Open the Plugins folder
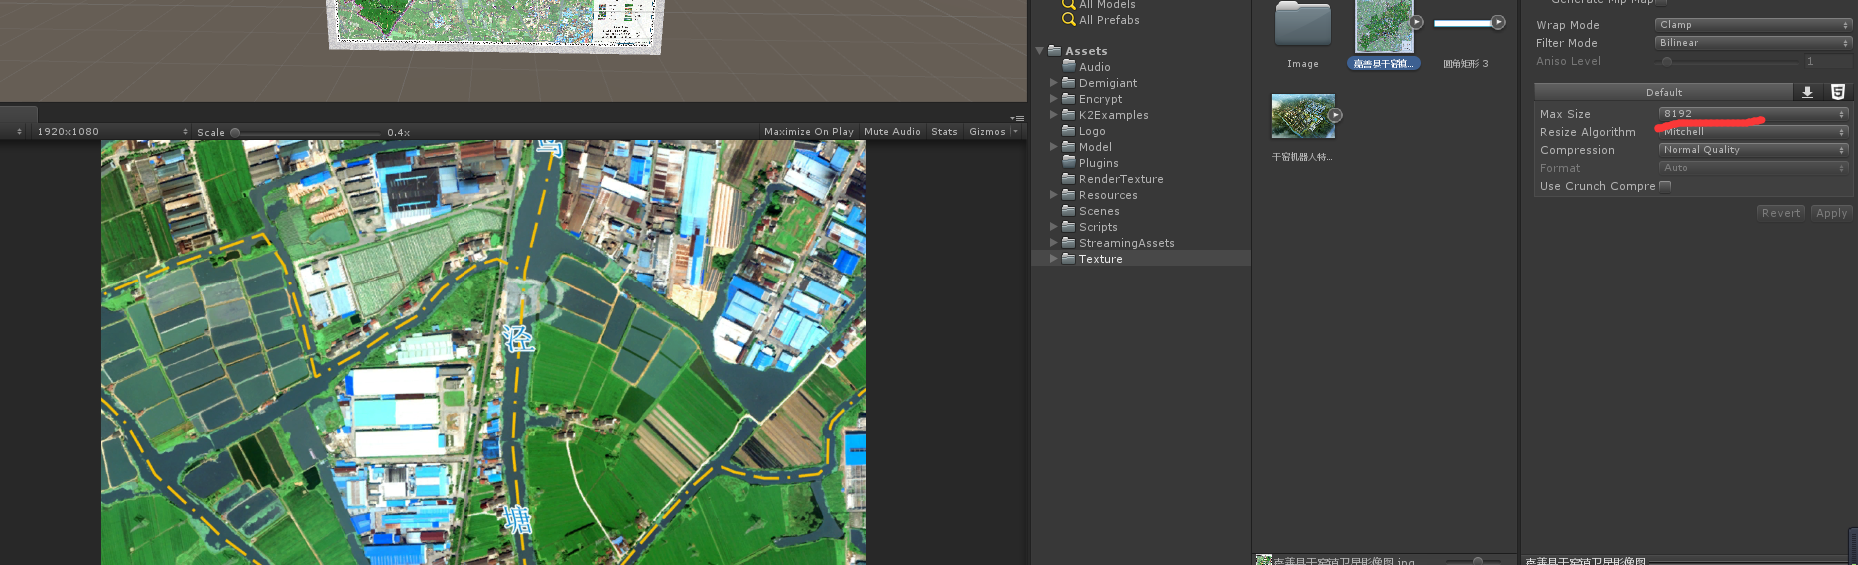Screen dimensions: 1858x565 (1098, 163)
